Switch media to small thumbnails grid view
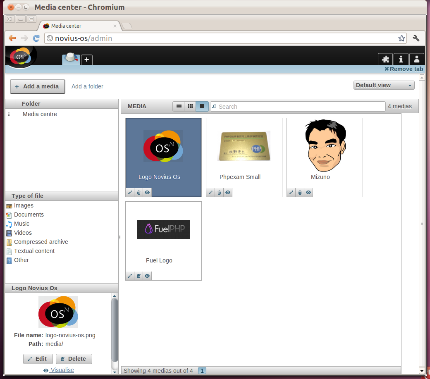 tap(190, 106)
